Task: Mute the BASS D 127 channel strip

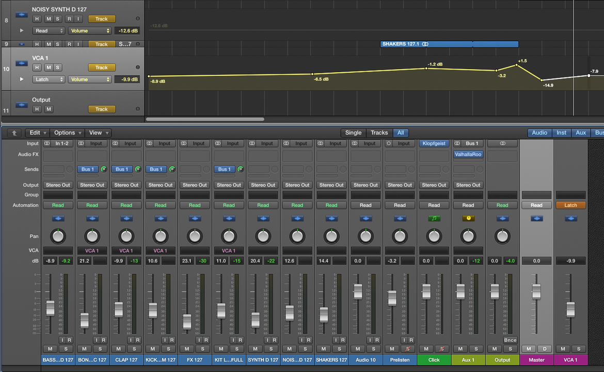Action: tap(50, 349)
